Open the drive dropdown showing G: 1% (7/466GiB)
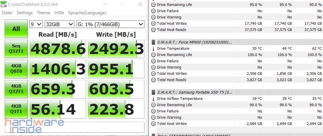Viewport: 323px width, 136px height. [x=110, y=24]
